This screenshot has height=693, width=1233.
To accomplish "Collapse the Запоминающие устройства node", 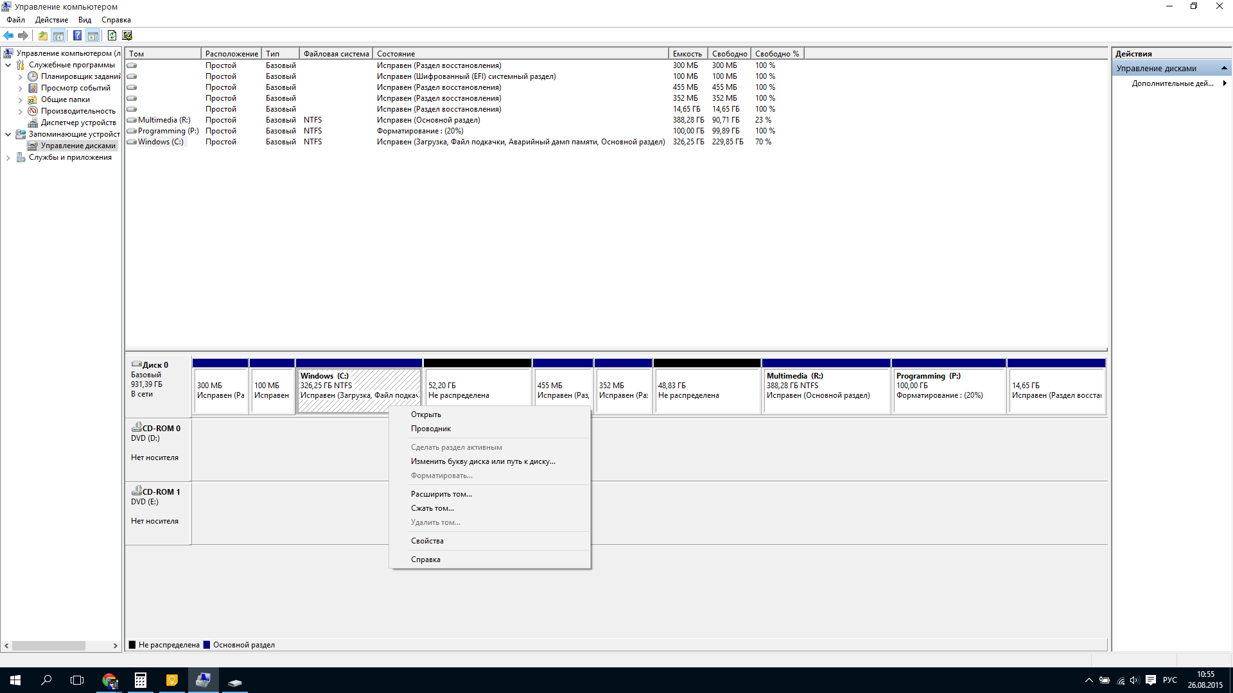I will point(8,134).
